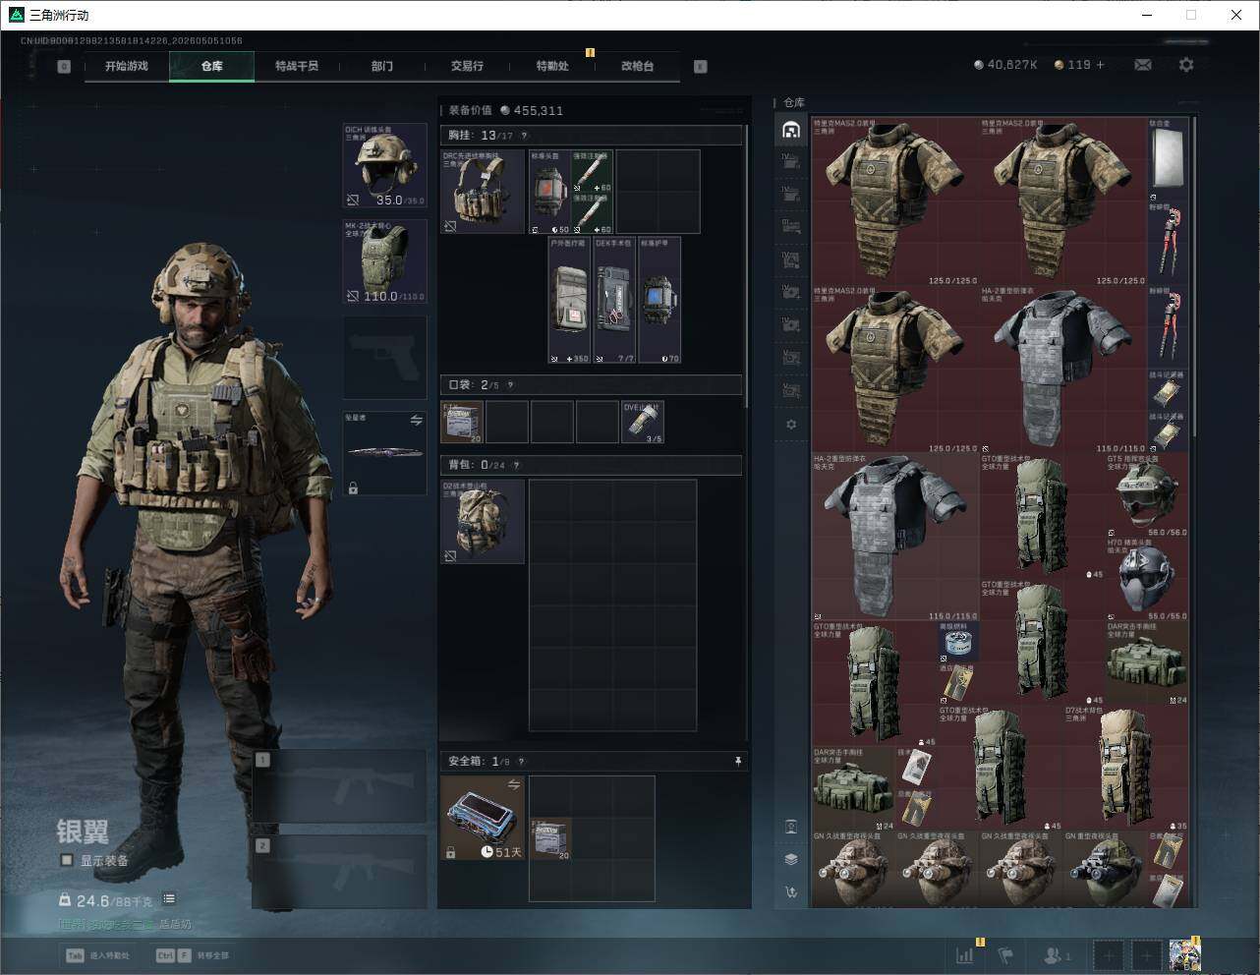Open the storage sidebar settings gear
Screen dimensions: 1260x975
pyautogui.click(x=791, y=425)
